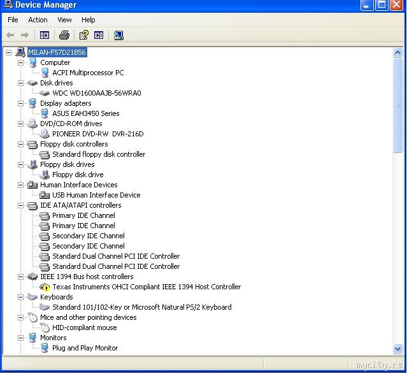Click the DVD/CD-ROM drives category icon
The height and width of the screenshot is (374, 407).
(x=32, y=124)
